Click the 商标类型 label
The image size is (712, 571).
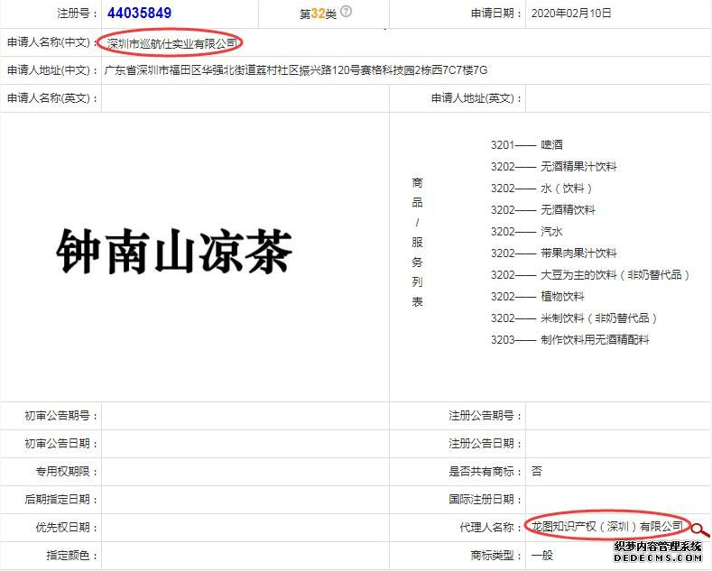click(x=496, y=556)
